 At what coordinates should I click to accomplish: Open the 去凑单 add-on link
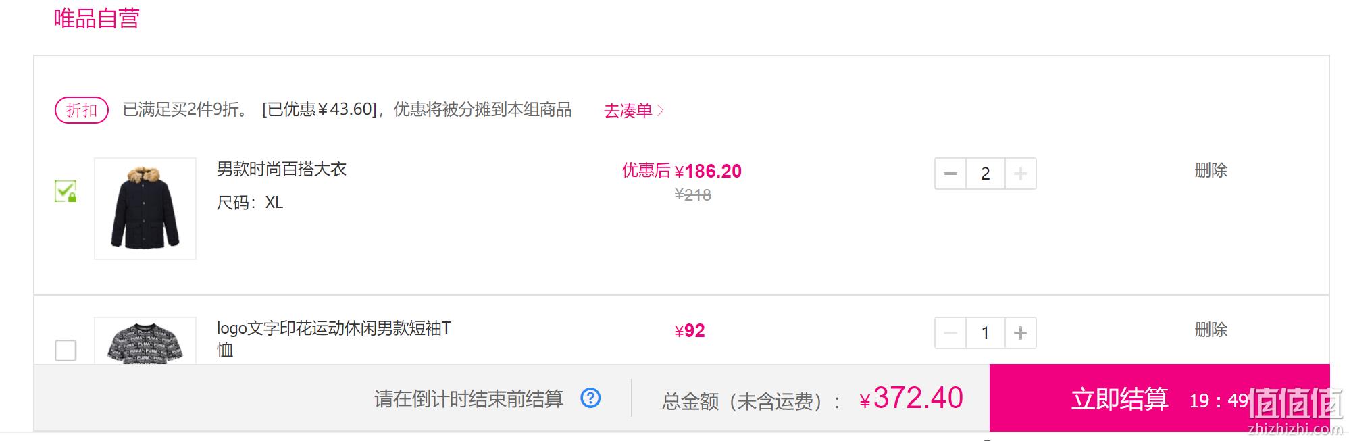628,110
